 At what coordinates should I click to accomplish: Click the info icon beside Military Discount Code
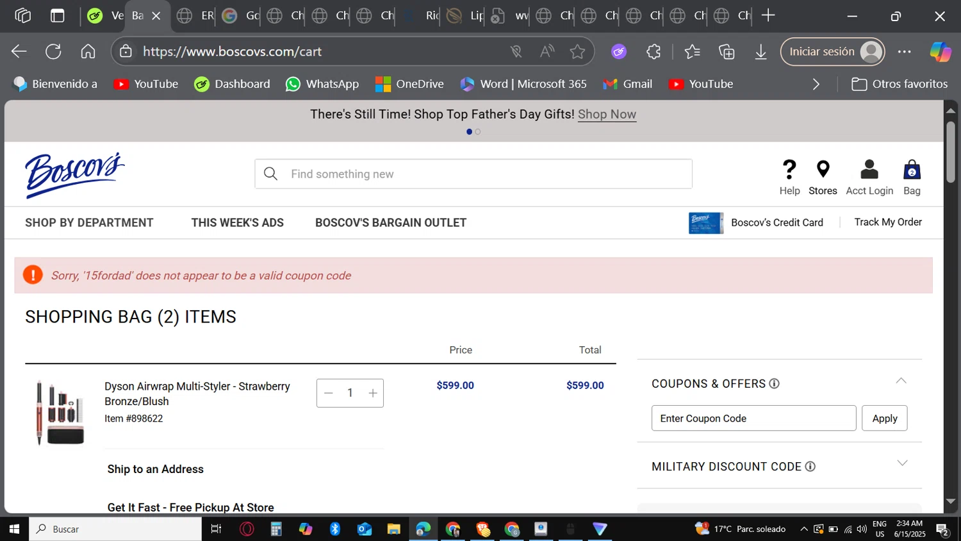click(810, 467)
